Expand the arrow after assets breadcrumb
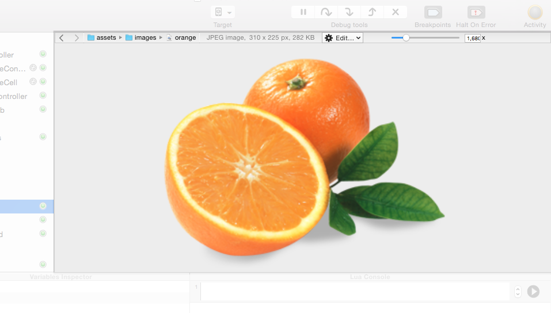551x313 pixels. coord(120,37)
